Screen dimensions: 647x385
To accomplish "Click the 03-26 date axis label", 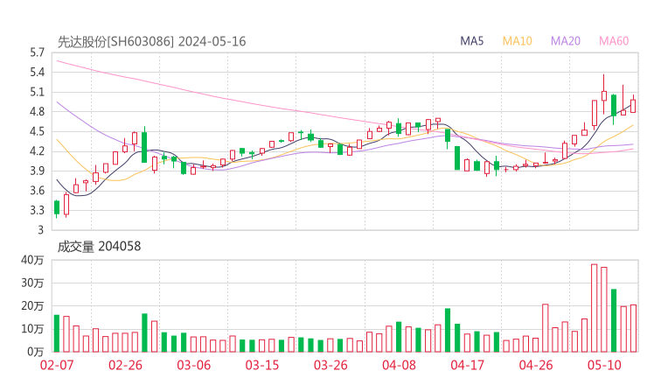I will [330, 365].
